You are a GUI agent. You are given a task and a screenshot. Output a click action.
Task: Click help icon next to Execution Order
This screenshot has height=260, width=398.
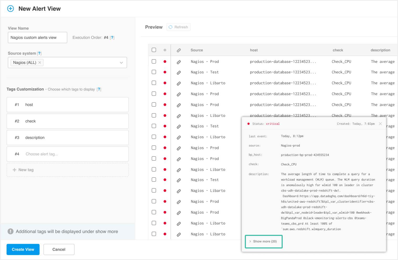112,37
